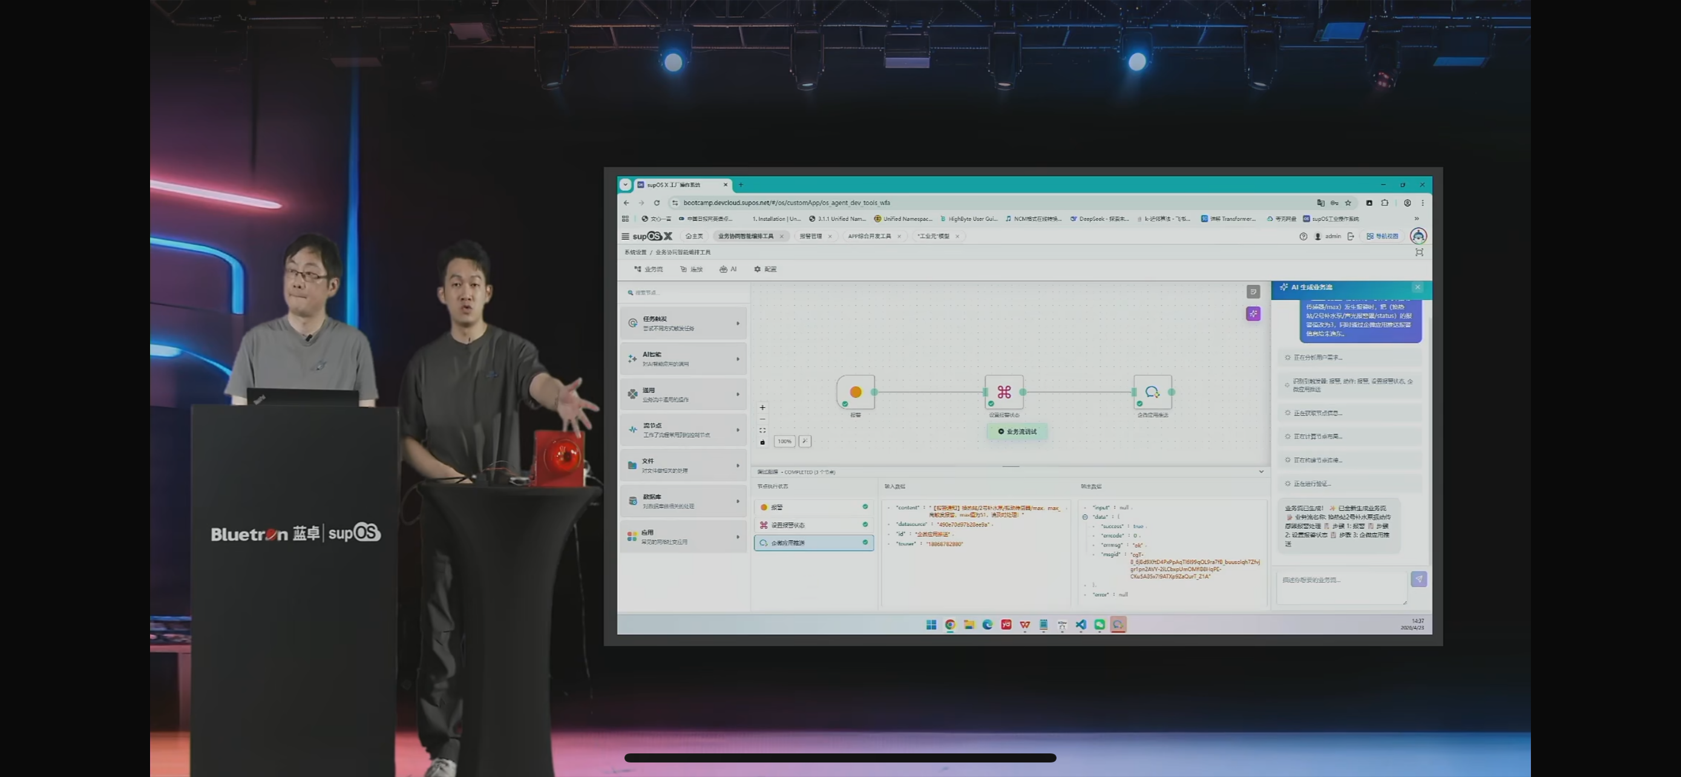This screenshot has height=777, width=1681.
Task: Collapse the "data" JSON node in output
Action: tap(1084, 517)
